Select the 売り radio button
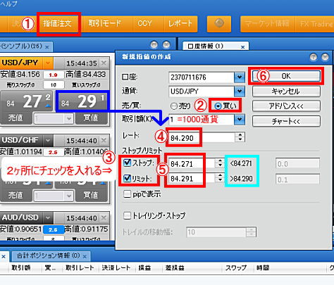 click(174, 106)
